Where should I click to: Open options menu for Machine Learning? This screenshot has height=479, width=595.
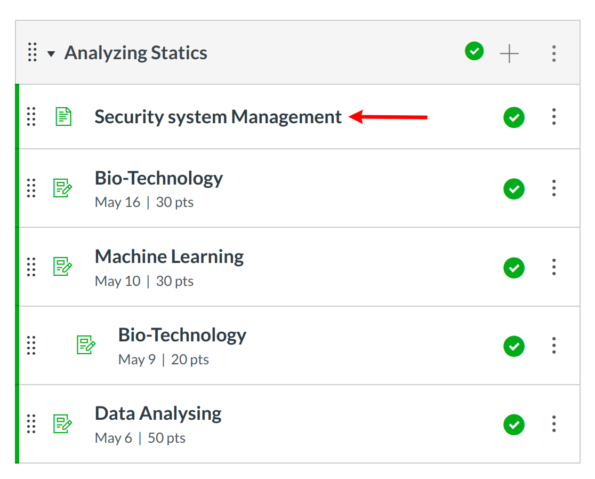pyautogui.click(x=554, y=267)
